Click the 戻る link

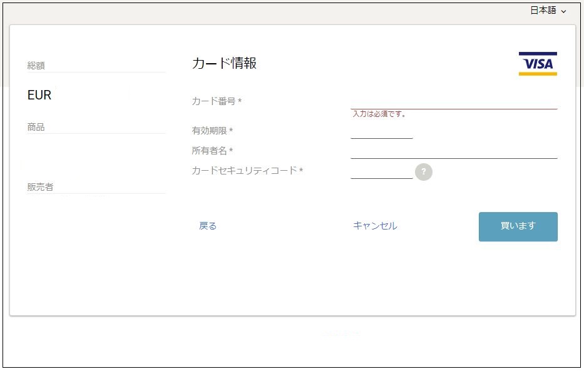click(x=207, y=226)
